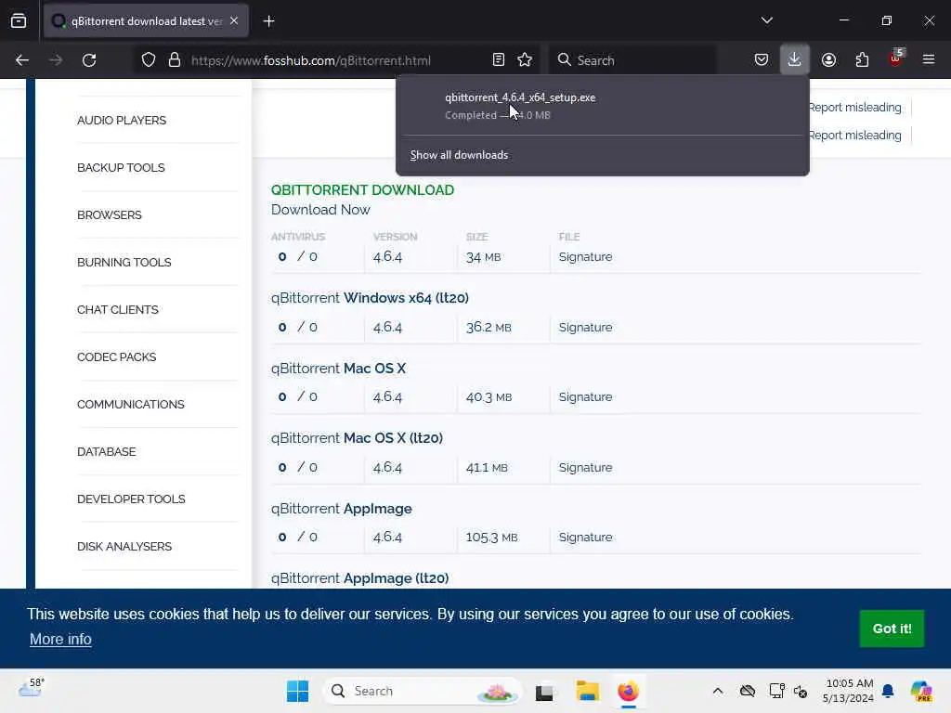
Task: Go back to previous page
Action: pyautogui.click(x=22, y=60)
